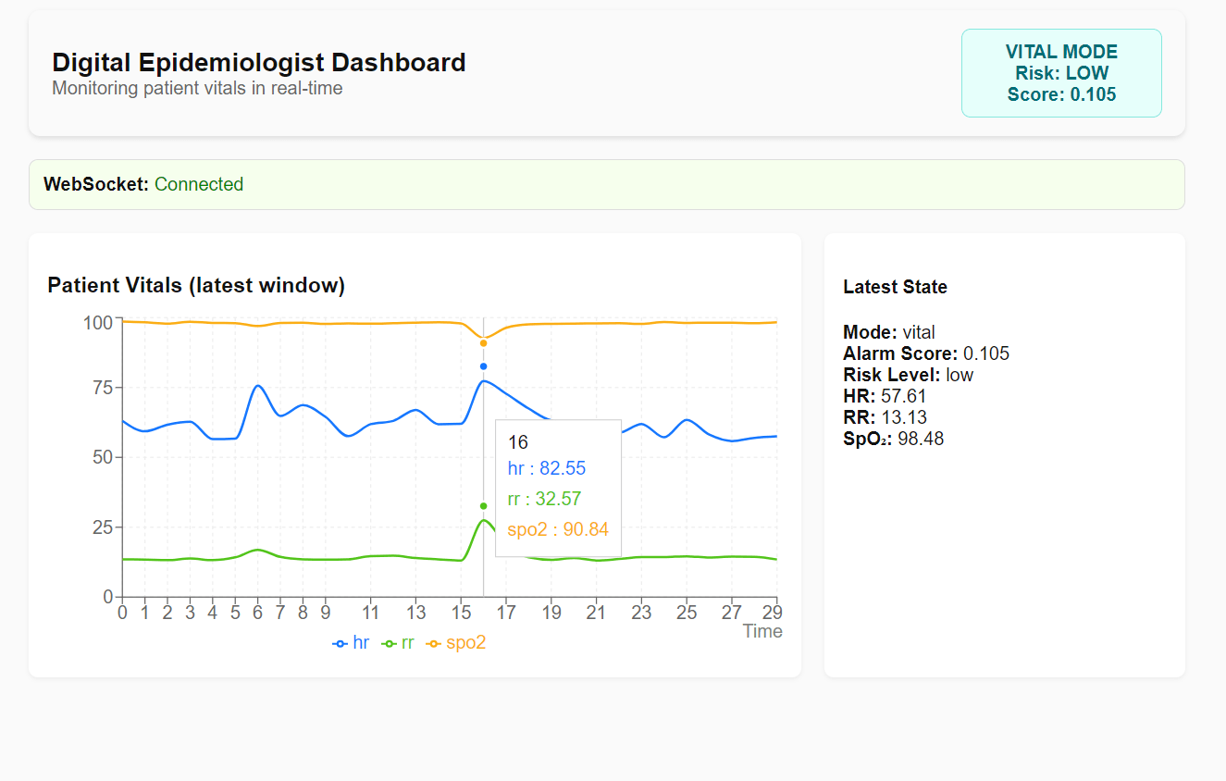Toggle the rr series in chart legend

click(399, 643)
